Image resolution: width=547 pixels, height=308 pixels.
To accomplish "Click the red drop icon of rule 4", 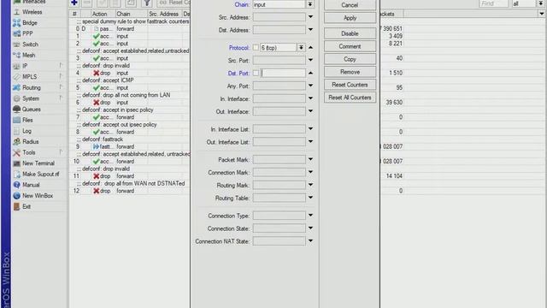I will click(x=97, y=73).
